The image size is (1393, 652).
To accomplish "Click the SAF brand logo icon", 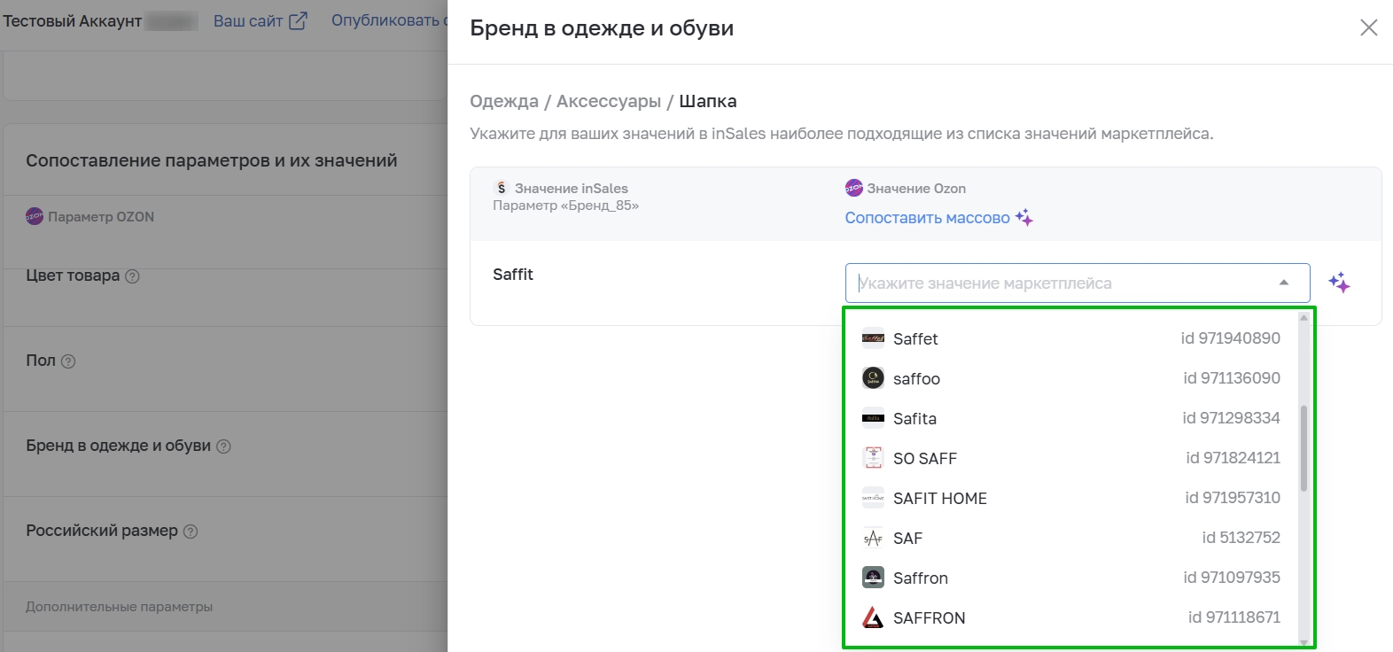I will coord(873,538).
